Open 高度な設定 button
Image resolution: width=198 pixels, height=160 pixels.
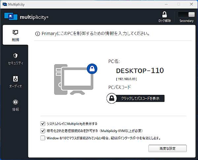click(x=167, y=148)
